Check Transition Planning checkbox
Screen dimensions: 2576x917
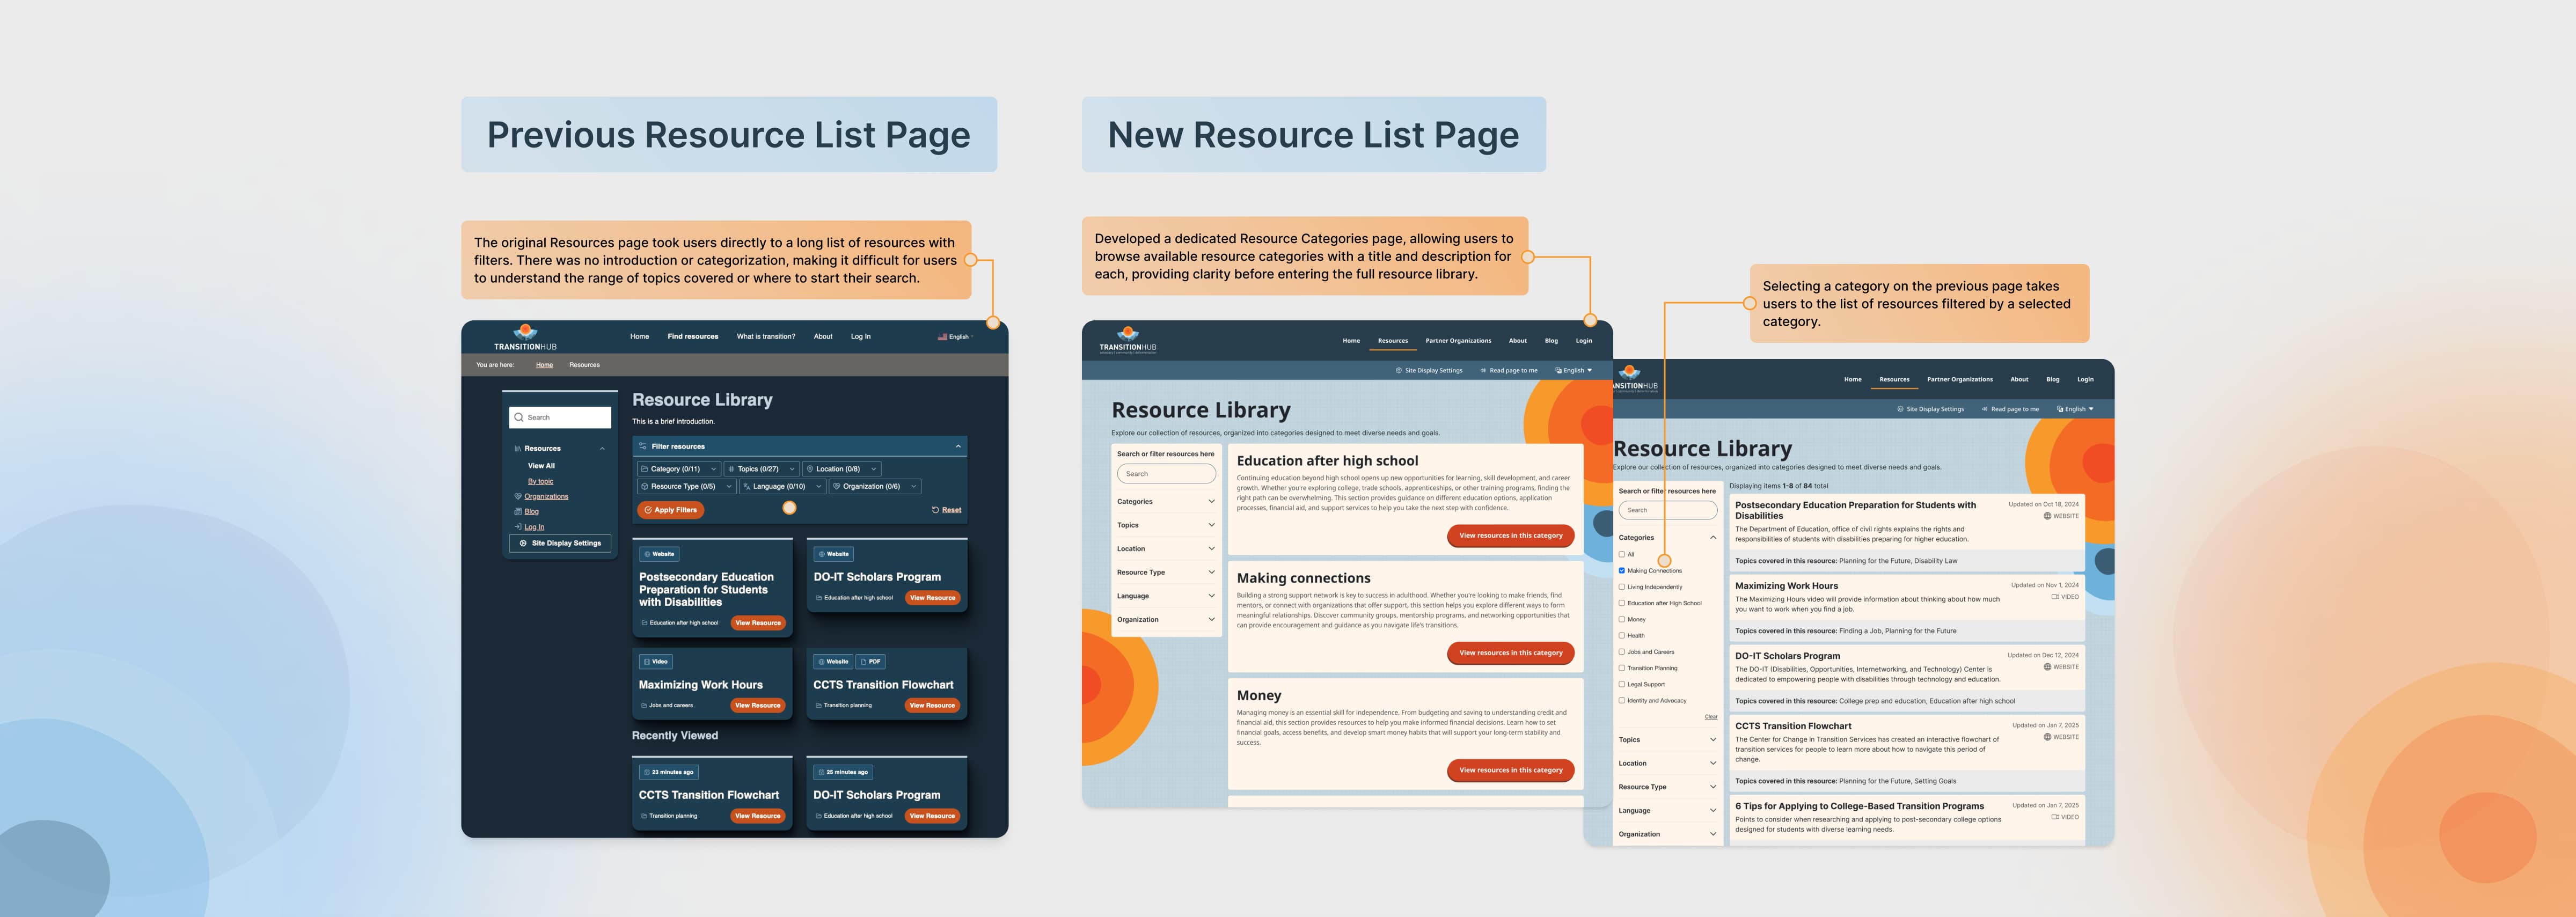[x=1622, y=668]
